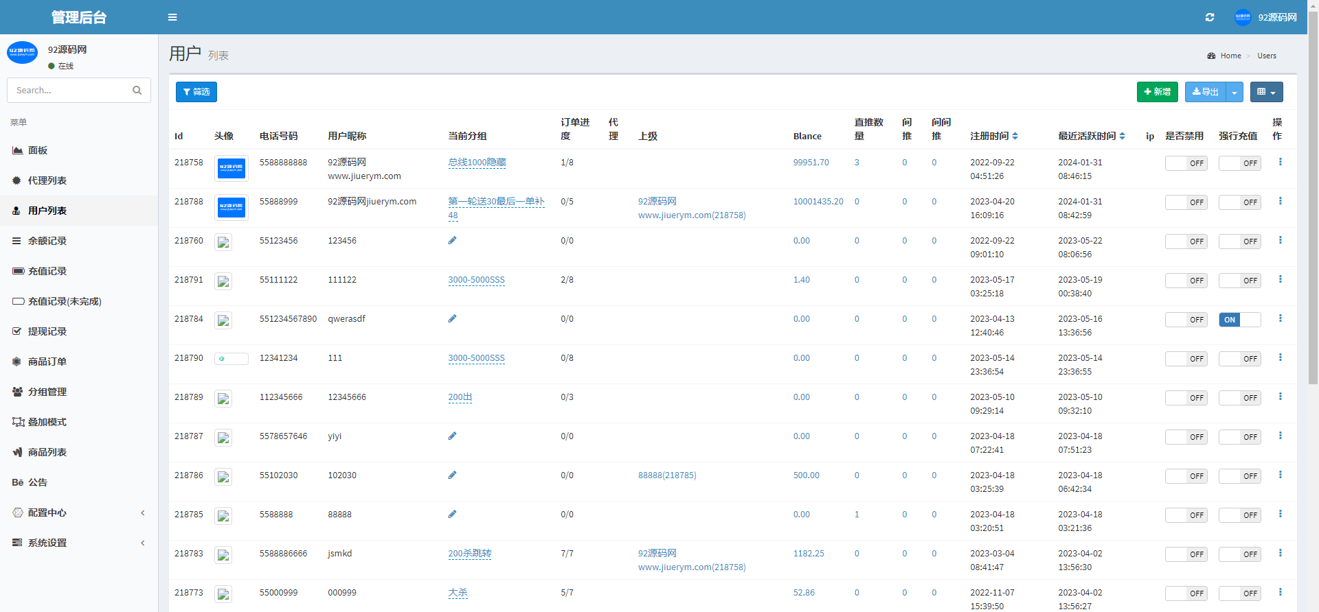Viewport: 1319px width, 612px height.
Task: Open actions menu dots for user 218788
Action: pyautogui.click(x=1280, y=201)
